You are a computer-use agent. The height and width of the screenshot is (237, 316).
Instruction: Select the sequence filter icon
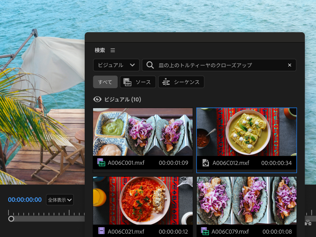166,82
